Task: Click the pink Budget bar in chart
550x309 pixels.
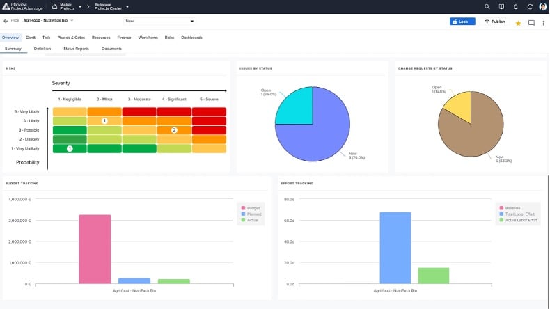Action: coord(95,248)
